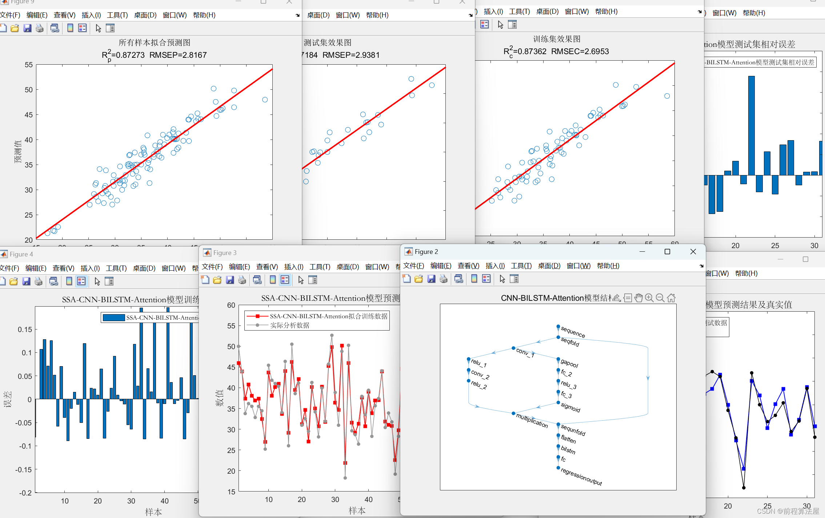This screenshot has width=825, height=518.
Task: Open 文件(F) menu in Figure 3
Action: (x=212, y=267)
